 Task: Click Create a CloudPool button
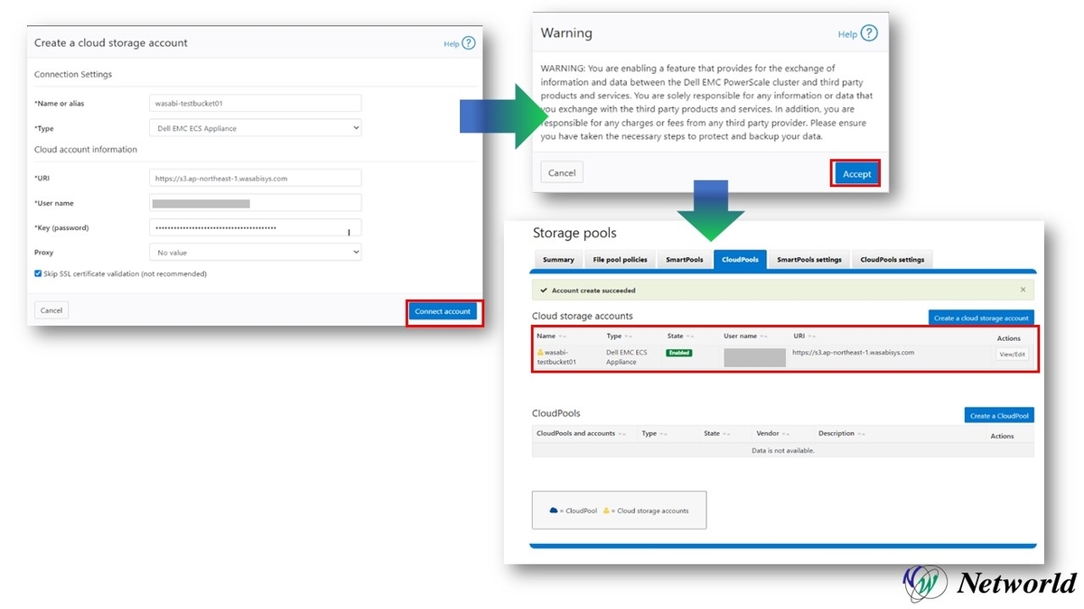pos(999,416)
